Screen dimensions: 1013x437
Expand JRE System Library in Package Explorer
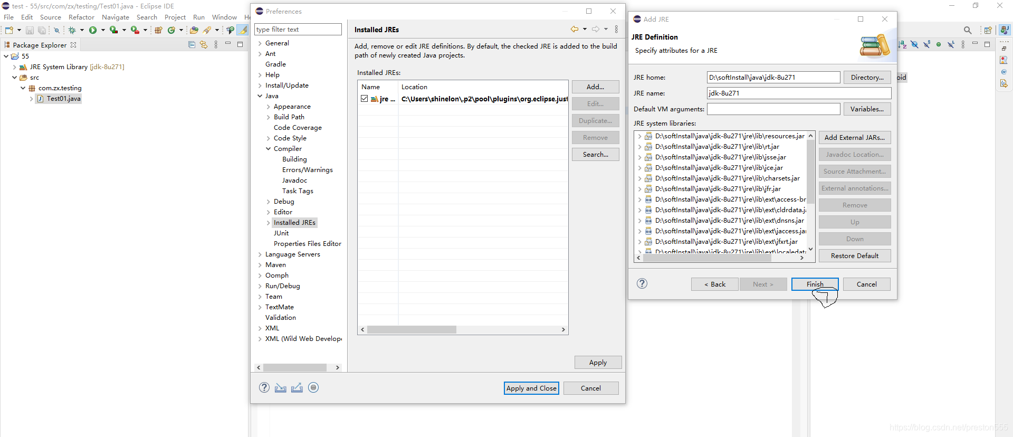point(14,67)
